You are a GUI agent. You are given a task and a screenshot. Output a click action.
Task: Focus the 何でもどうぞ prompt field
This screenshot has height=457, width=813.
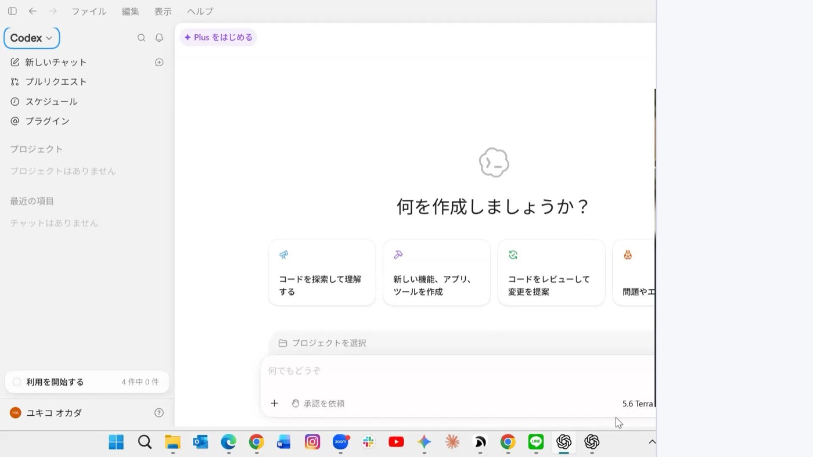[458, 371]
